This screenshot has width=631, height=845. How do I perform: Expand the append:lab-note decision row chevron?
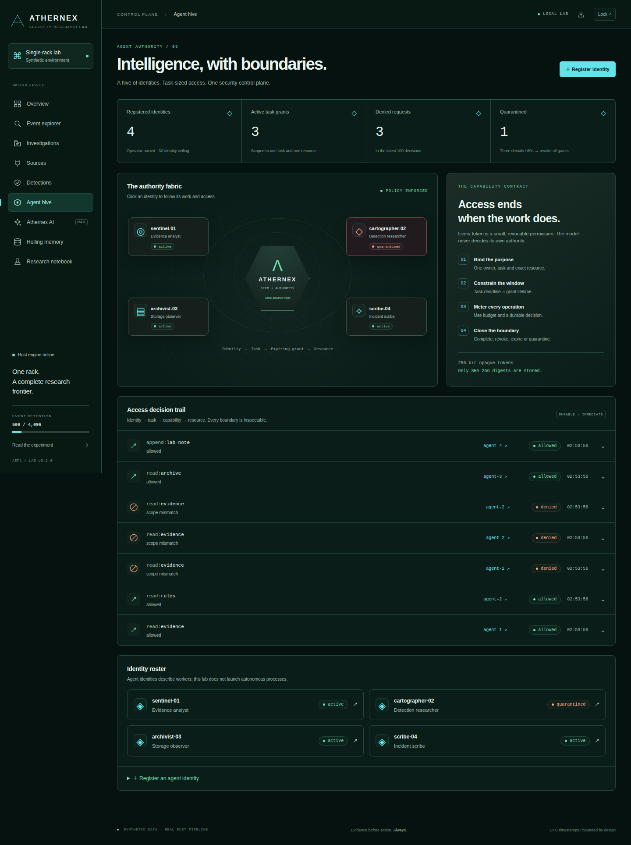point(603,447)
